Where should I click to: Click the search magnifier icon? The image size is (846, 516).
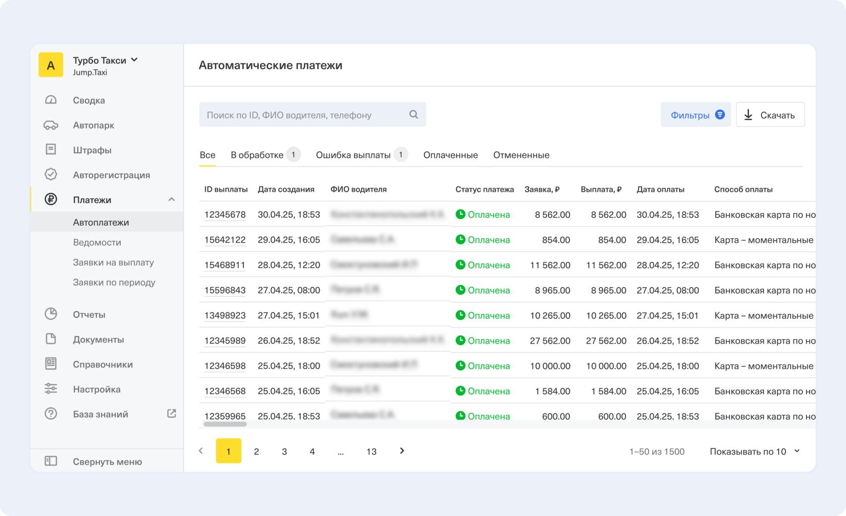(x=413, y=115)
